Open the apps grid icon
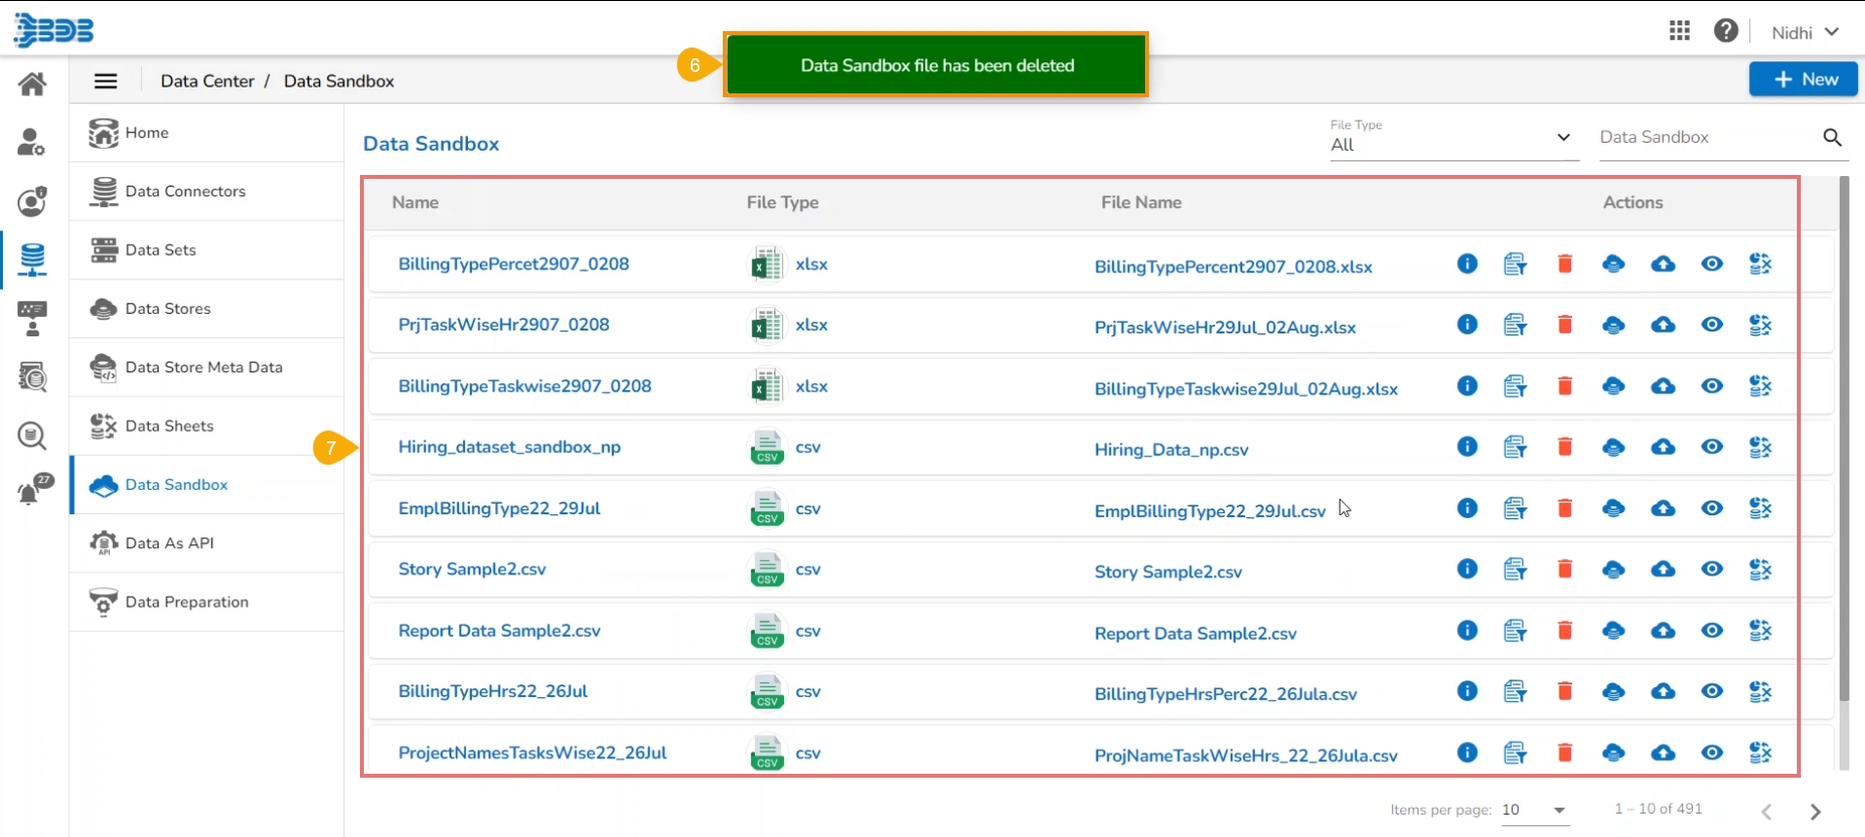 pyautogui.click(x=1679, y=31)
